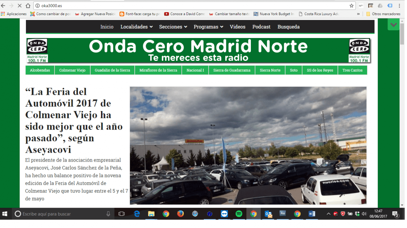The width and height of the screenshot is (407, 228).
Task: Open the browser home page icon
Action: pyautogui.click(x=28, y=6)
